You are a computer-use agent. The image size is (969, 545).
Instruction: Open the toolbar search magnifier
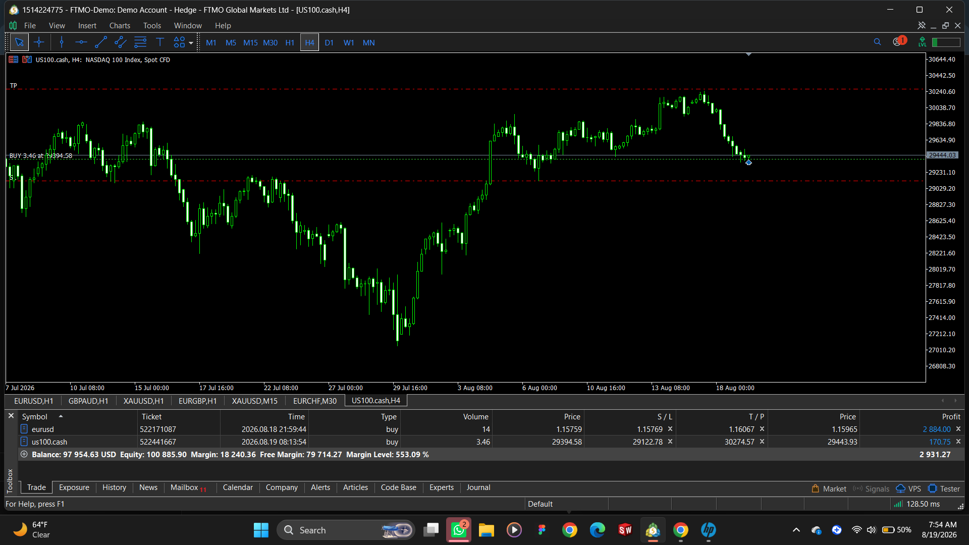point(877,42)
